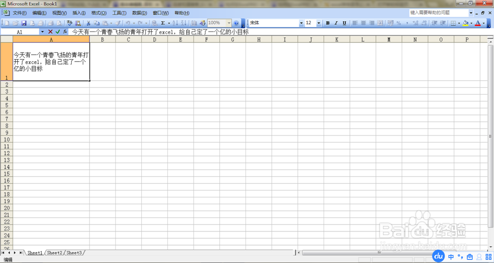Activate the Format Painter brush

pos(118,23)
